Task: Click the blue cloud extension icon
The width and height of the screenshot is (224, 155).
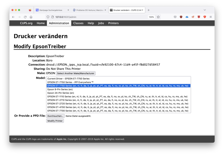Action: click(187, 17)
